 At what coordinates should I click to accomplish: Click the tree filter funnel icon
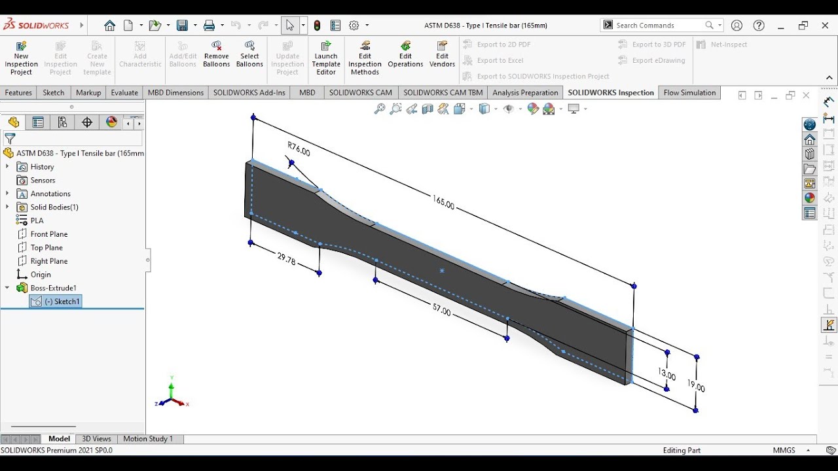pos(10,139)
